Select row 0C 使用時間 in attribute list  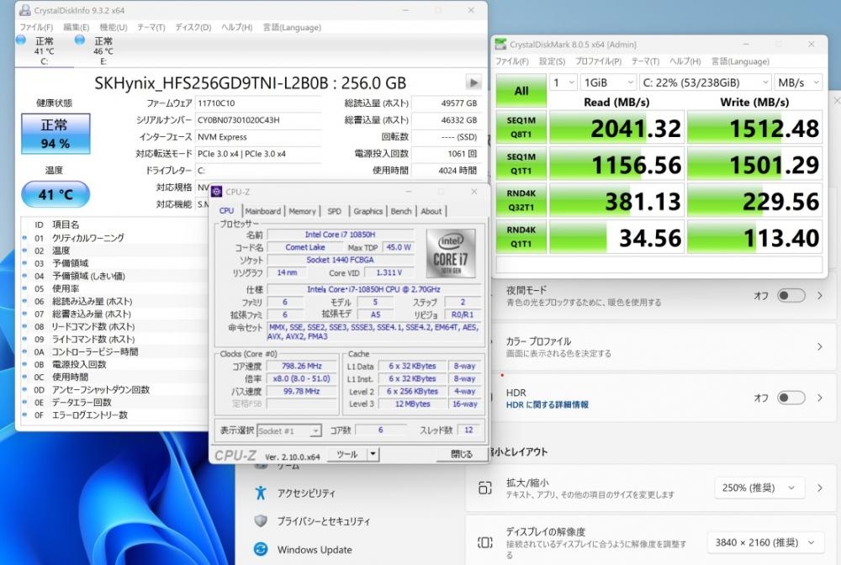click(x=113, y=377)
